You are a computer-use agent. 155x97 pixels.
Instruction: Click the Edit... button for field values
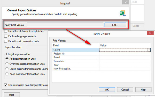click(x=115, y=25)
